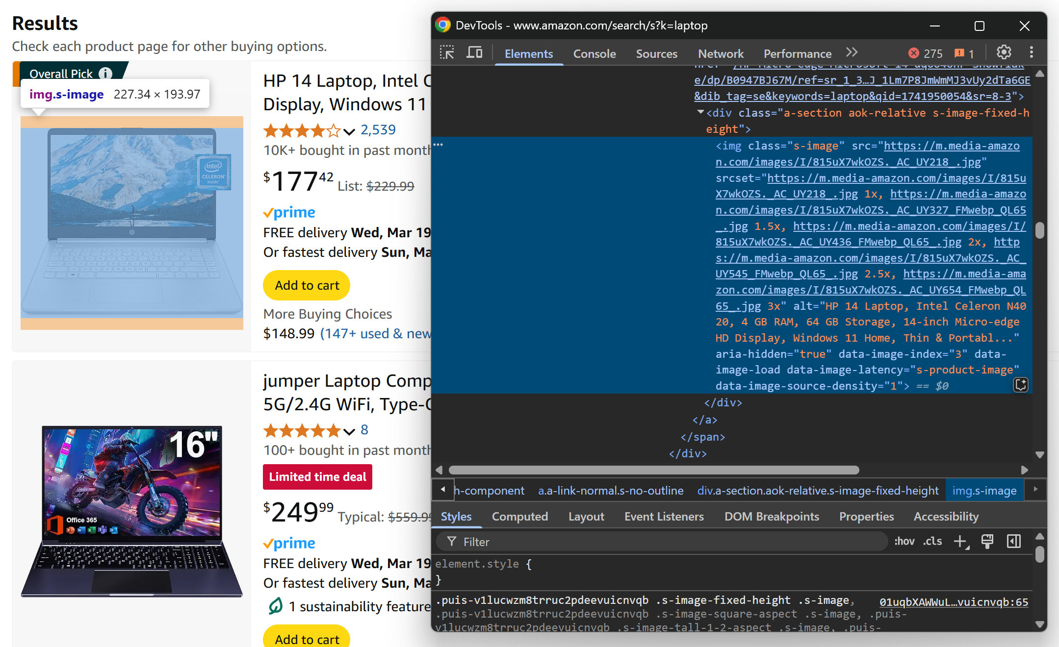Click img.s-image breadcrumb
The image size is (1059, 647).
[x=984, y=491]
